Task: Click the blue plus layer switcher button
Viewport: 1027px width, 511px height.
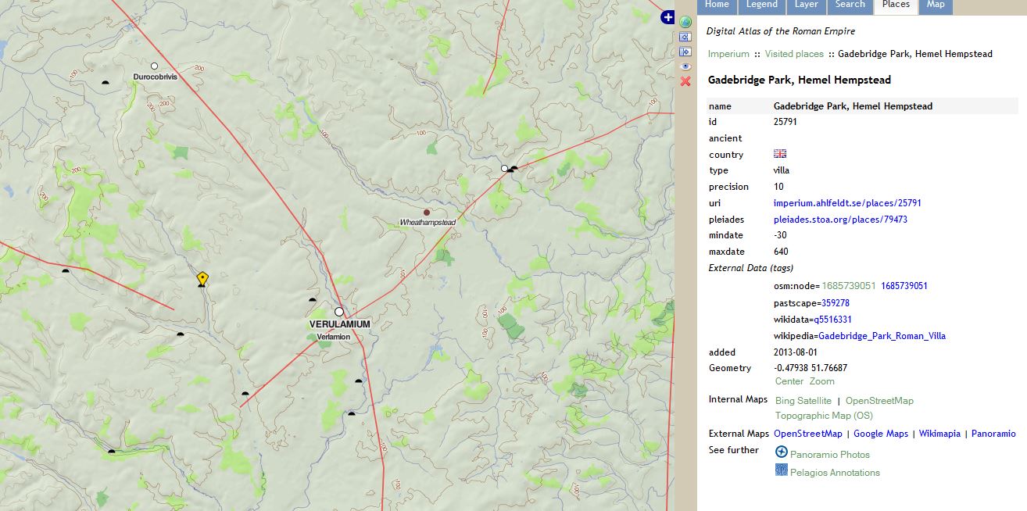Action: 667,17
